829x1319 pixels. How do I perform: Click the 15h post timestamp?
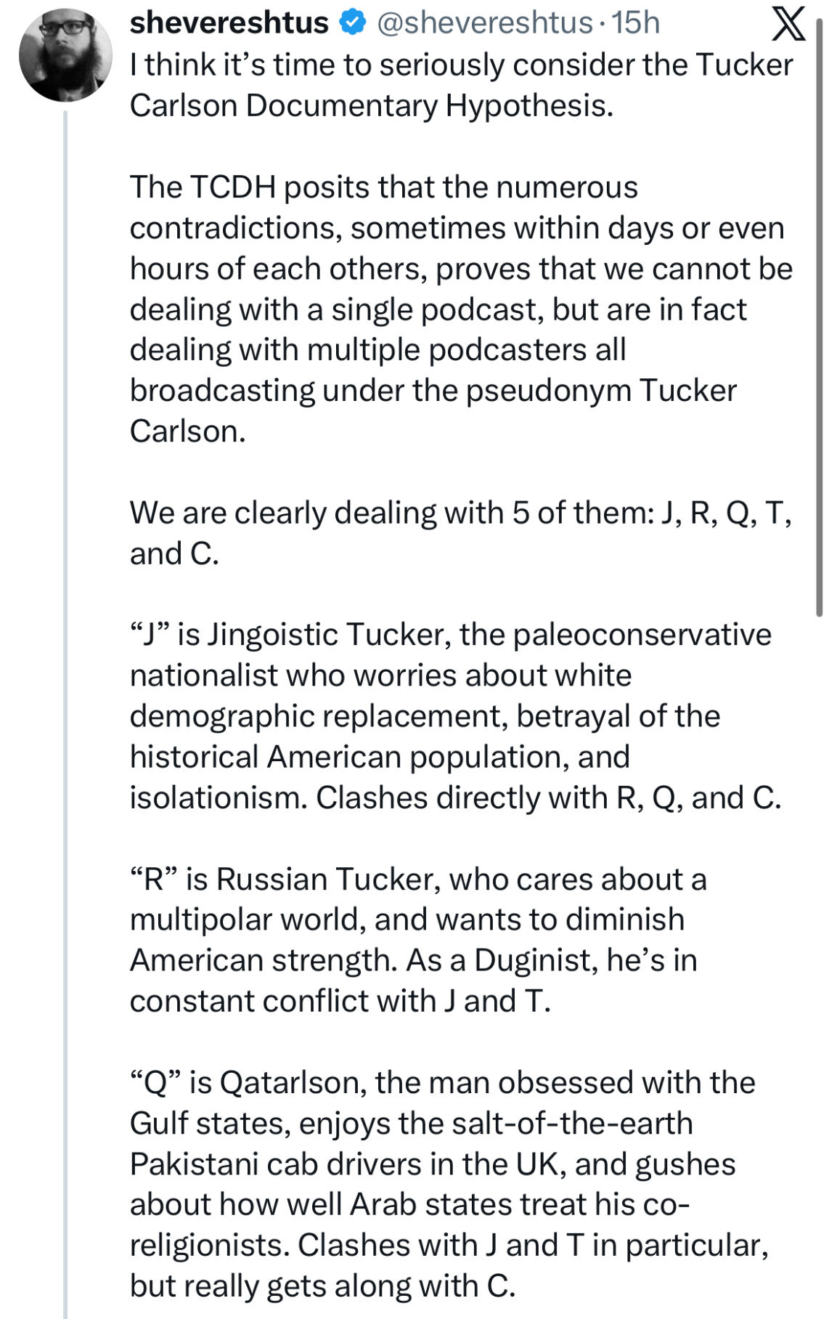click(x=636, y=23)
